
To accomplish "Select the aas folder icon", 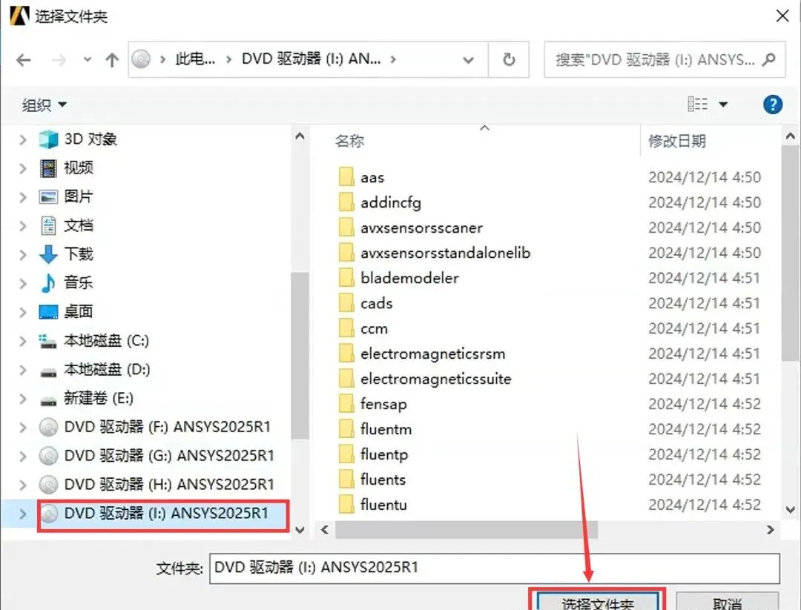I will pyautogui.click(x=346, y=177).
